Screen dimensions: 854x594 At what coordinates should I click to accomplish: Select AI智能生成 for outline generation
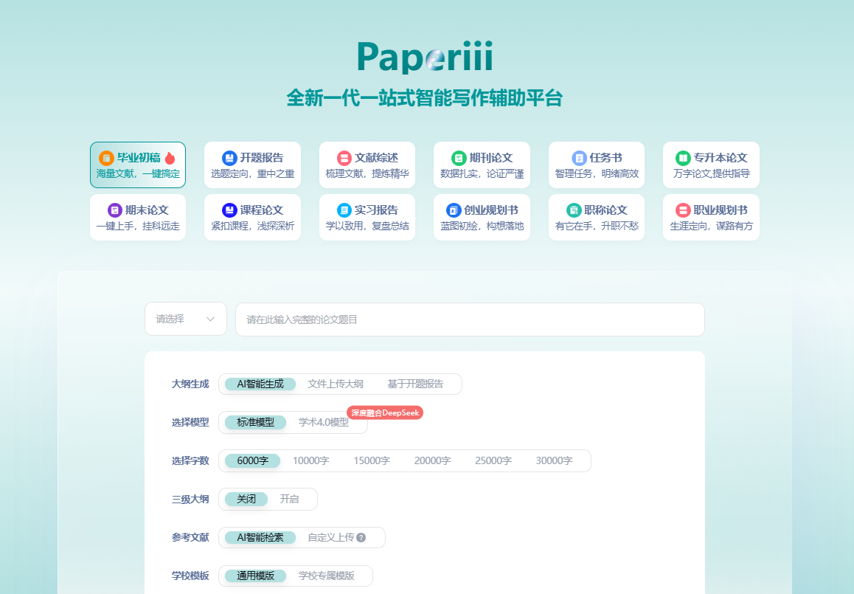(x=260, y=384)
